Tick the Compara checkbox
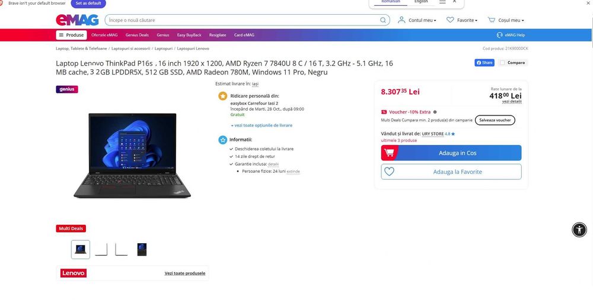This screenshot has width=593, height=300. click(502, 63)
